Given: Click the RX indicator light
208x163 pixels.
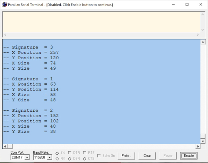Looking at the screenshot, I should click(57, 159).
